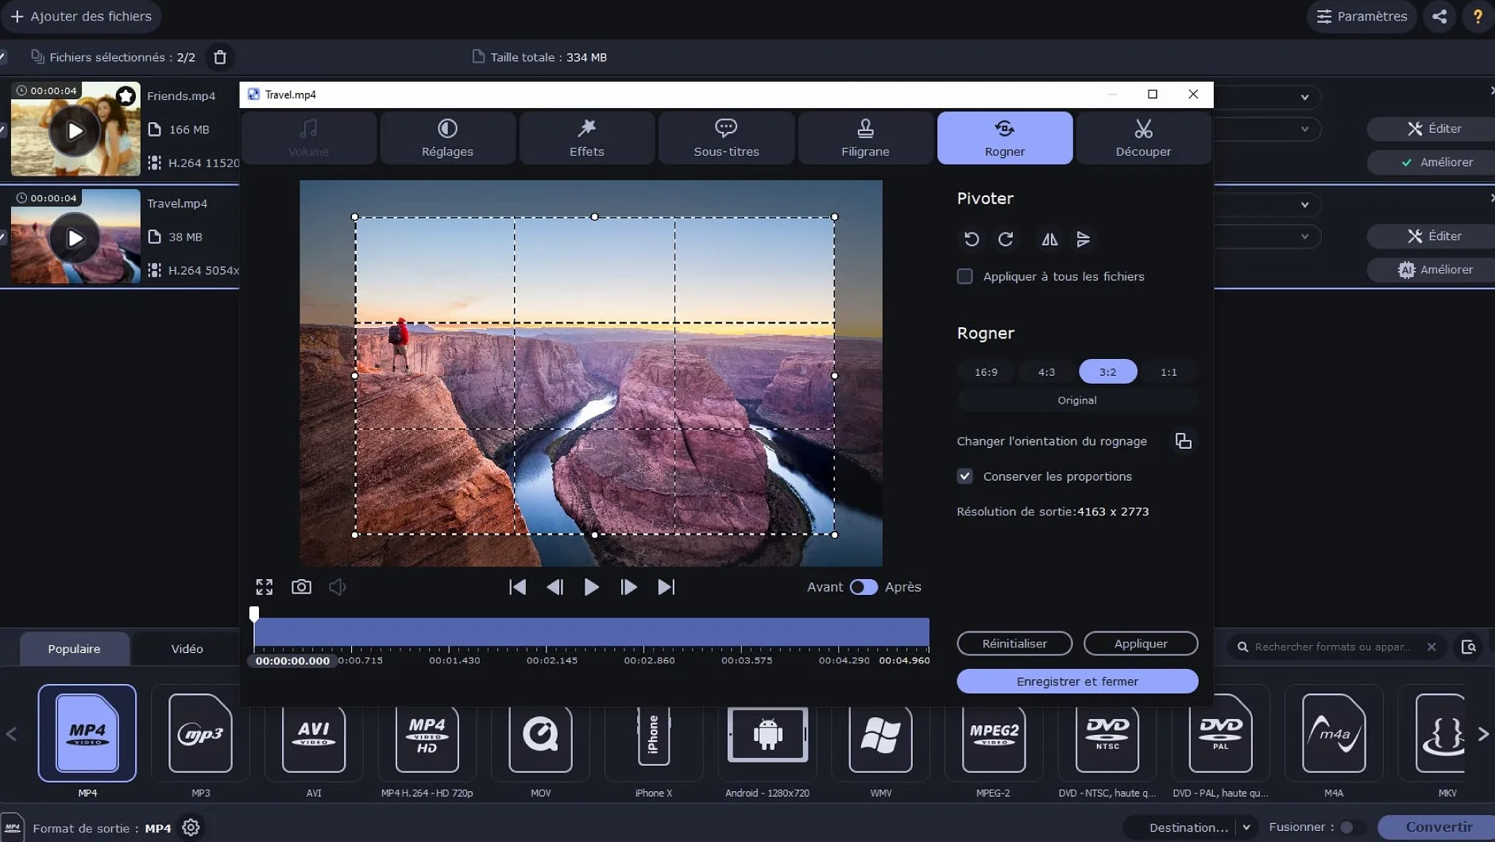Open output format settings gear

191,828
